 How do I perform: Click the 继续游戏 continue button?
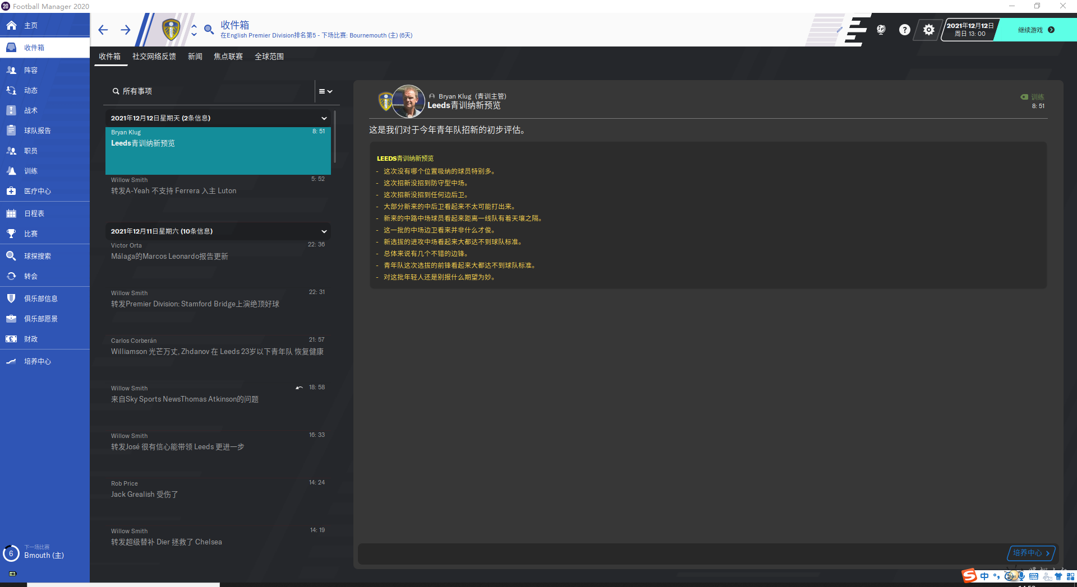(1035, 30)
